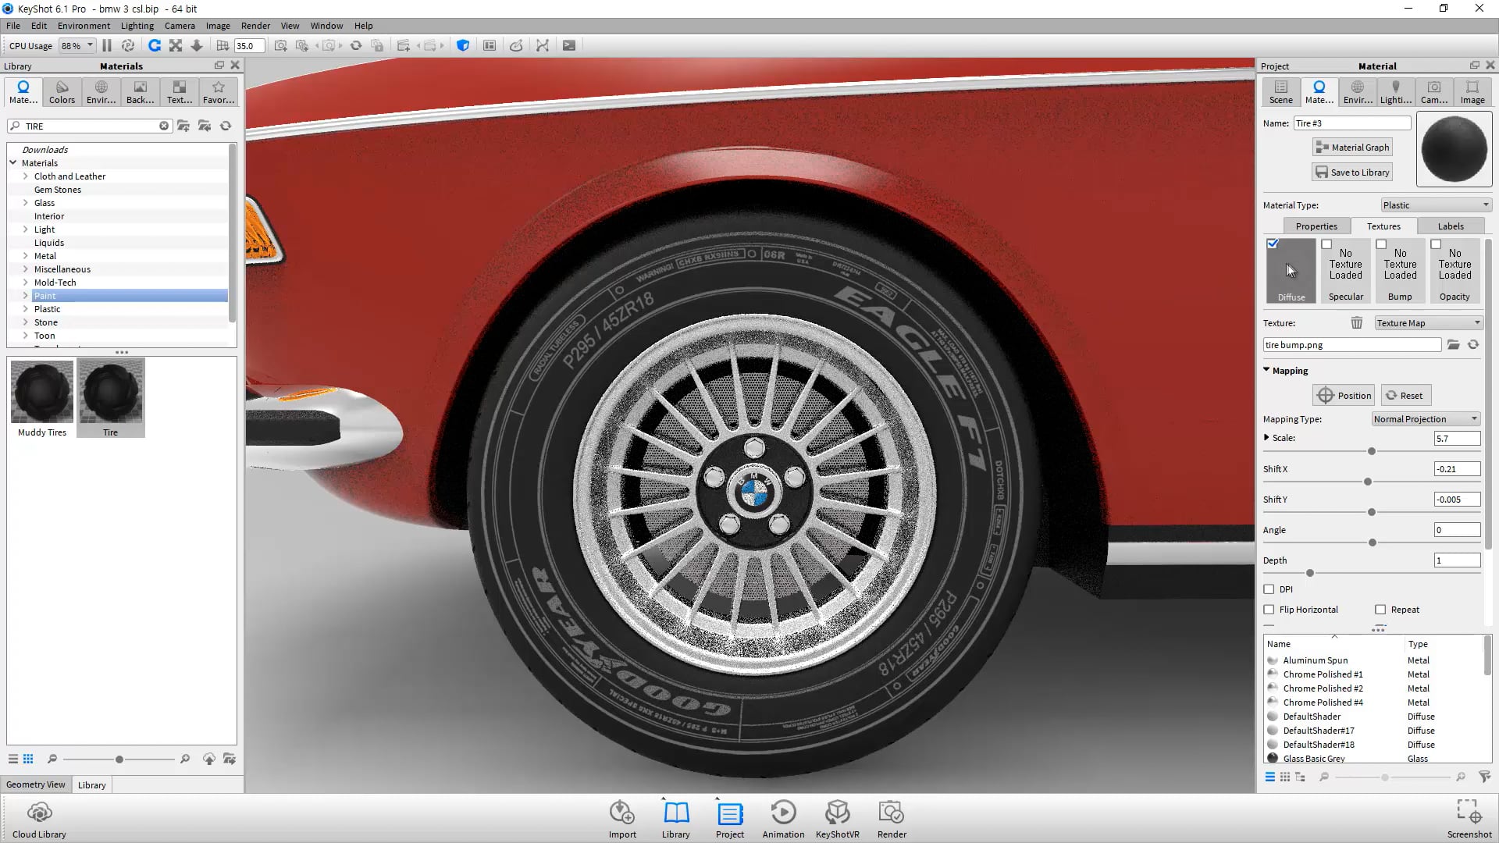Open the Lighting project tab
Viewport: 1499px width, 843px height.
click(x=1396, y=92)
